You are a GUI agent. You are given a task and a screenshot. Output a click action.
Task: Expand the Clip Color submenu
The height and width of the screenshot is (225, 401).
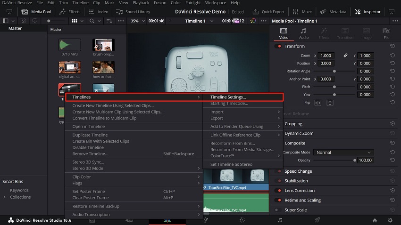134,177
